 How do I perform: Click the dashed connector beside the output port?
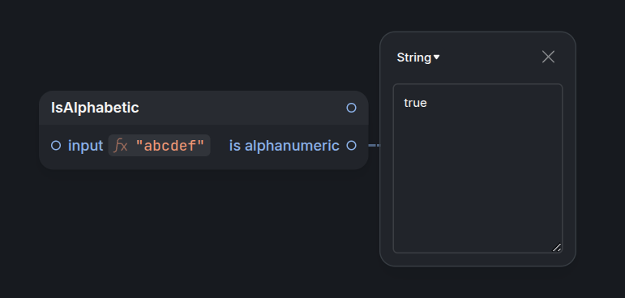pos(374,146)
